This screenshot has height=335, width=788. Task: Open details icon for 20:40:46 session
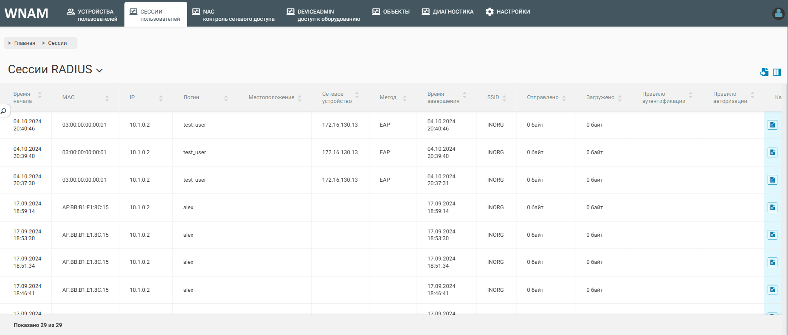click(772, 125)
